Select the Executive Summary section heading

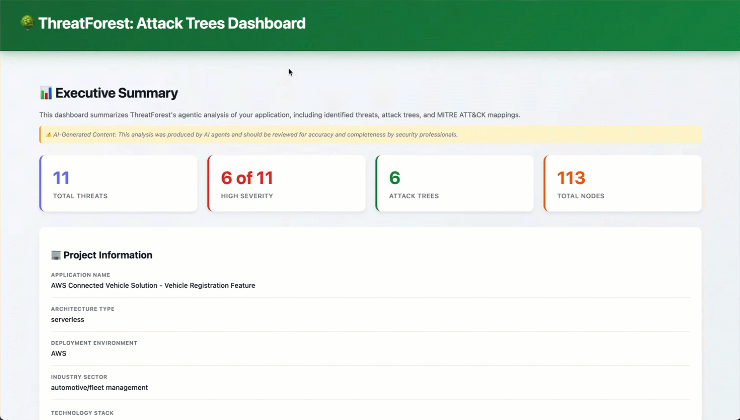pyautogui.click(x=117, y=93)
